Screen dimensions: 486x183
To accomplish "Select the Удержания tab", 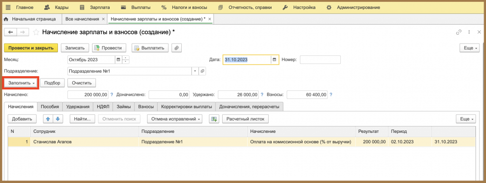I will [x=77, y=106].
